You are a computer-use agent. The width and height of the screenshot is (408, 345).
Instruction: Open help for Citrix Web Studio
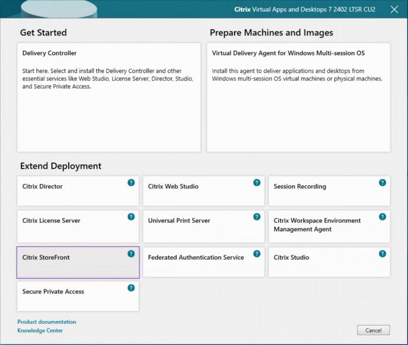(x=257, y=182)
